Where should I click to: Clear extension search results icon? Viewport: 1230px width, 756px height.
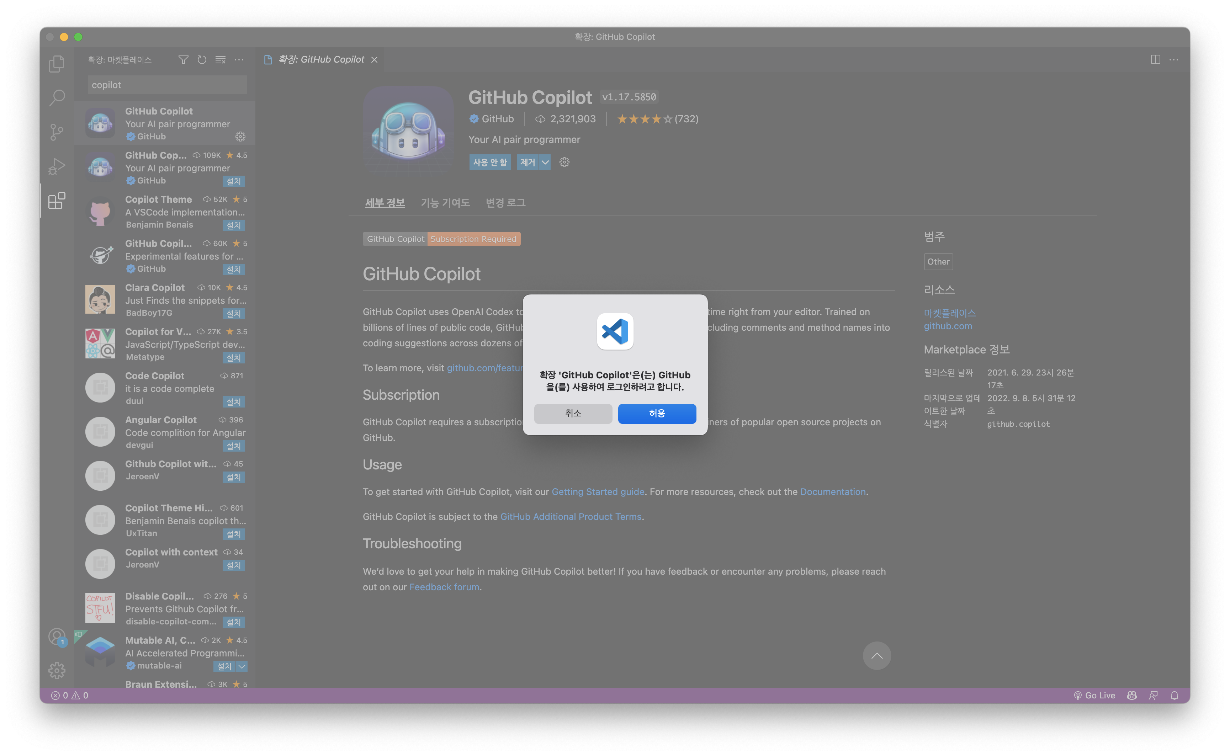pos(221,59)
